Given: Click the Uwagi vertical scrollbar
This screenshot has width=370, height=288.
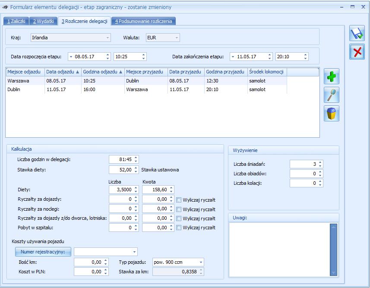Looking at the screenshot, I should [x=333, y=250].
